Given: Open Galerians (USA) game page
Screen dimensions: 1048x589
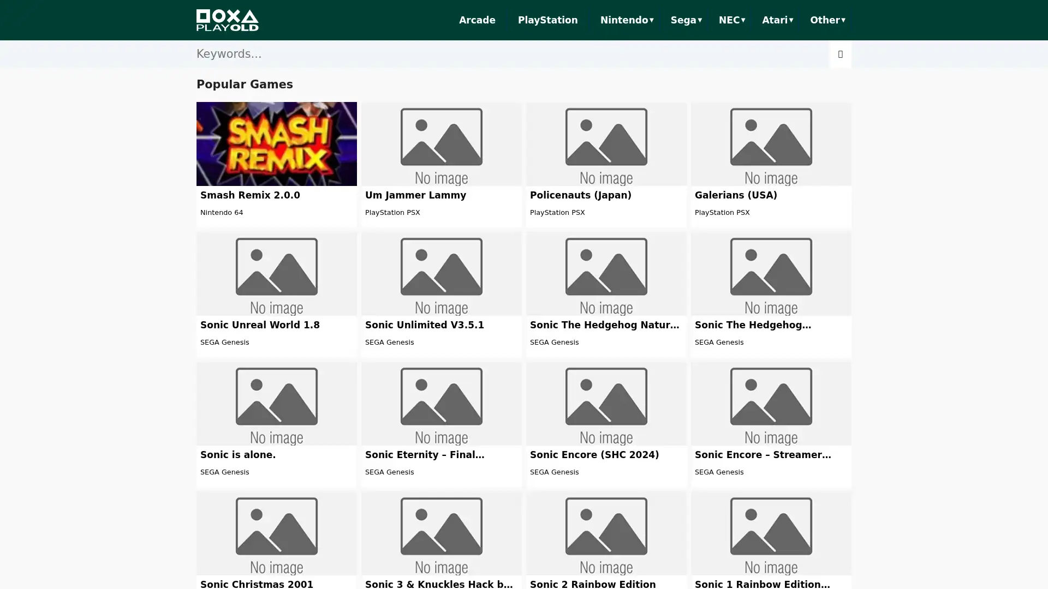Looking at the screenshot, I should coord(735,195).
